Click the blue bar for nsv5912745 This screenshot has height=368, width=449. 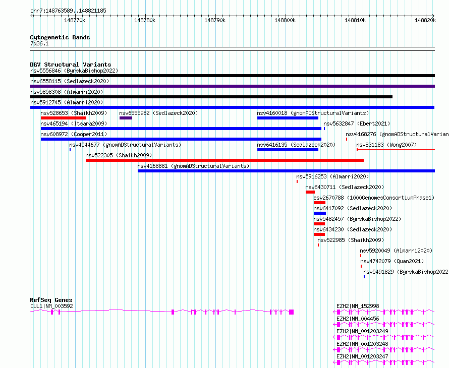point(232,107)
